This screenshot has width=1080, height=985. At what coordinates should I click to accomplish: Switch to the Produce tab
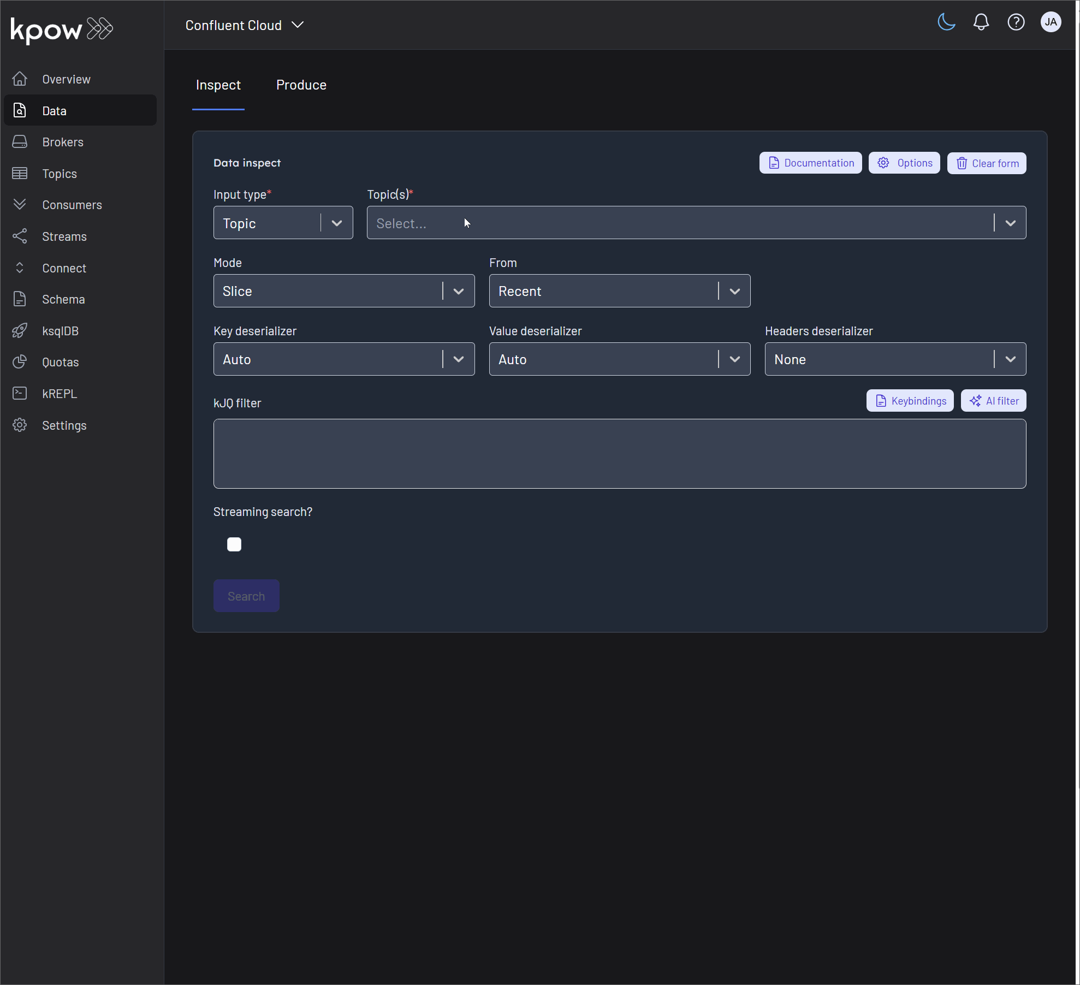[301, 85]
